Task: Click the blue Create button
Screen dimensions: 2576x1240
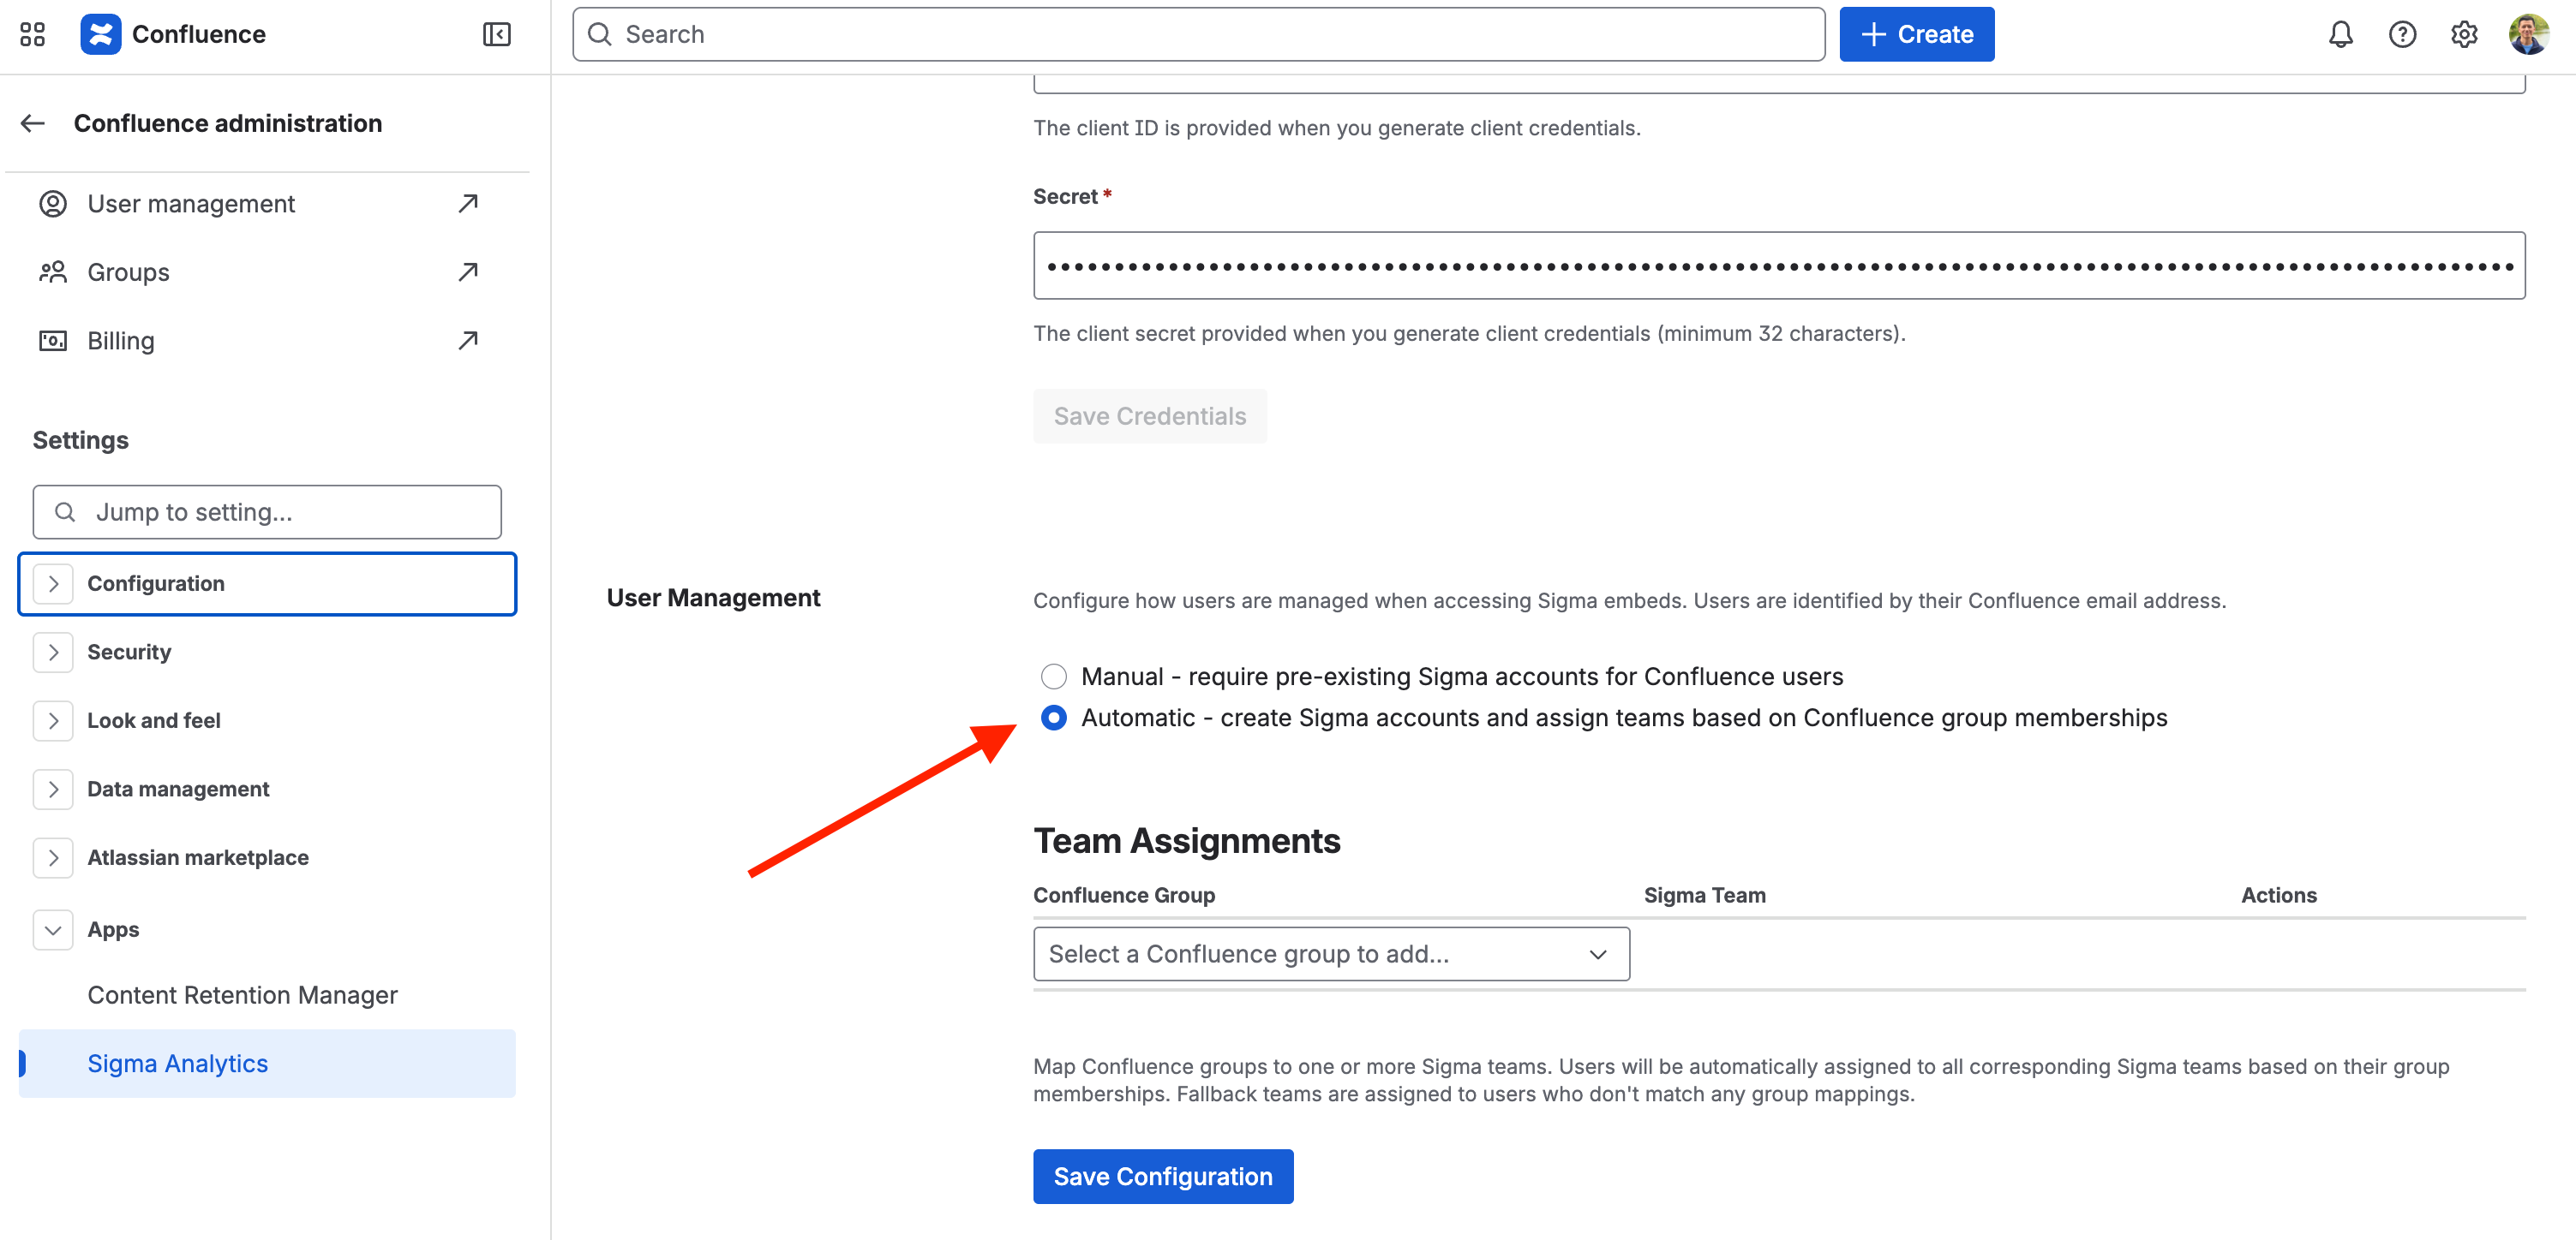Action: (x=1916, y=34)
